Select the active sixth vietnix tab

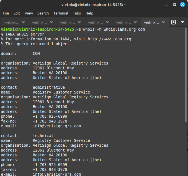(x=151, y=22)
